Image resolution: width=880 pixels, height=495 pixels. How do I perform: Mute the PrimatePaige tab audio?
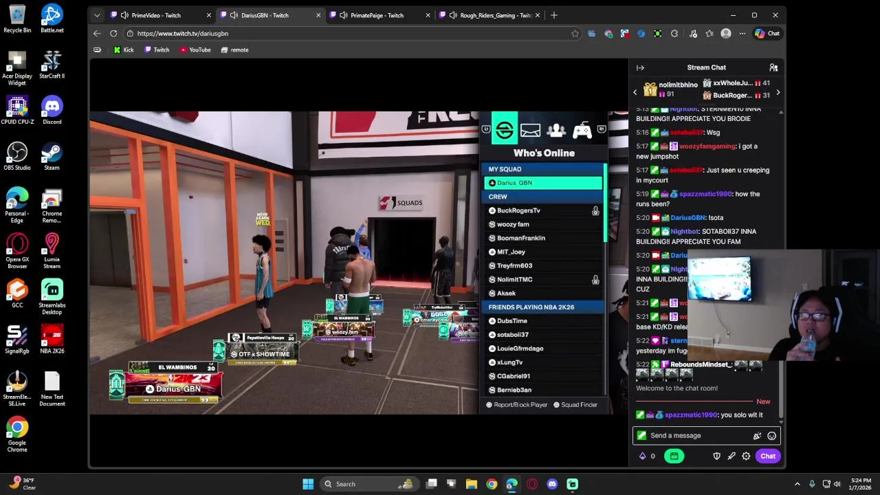point(343,15)
